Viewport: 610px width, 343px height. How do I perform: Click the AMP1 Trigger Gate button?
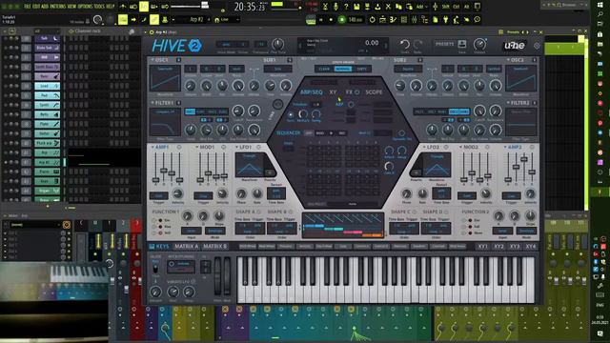159,195
